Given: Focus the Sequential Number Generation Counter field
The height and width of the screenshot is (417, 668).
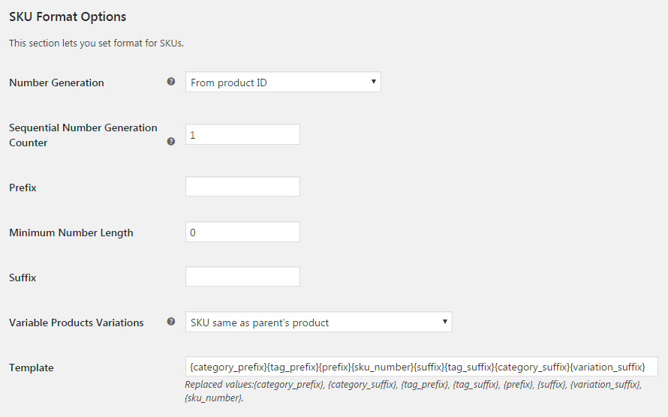Looking at the screenshot, I should pyautogui.click(x=242, y=134).
